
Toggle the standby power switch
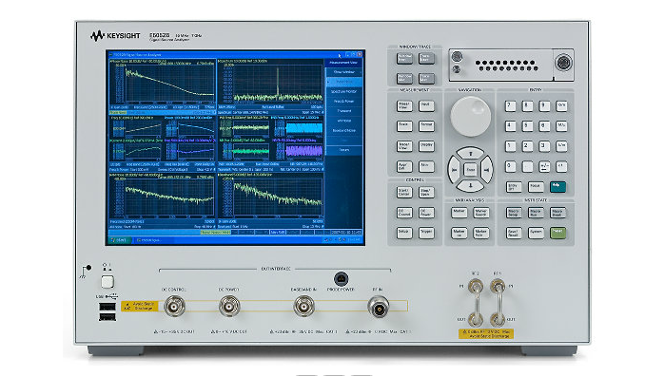tap(107, 282)
